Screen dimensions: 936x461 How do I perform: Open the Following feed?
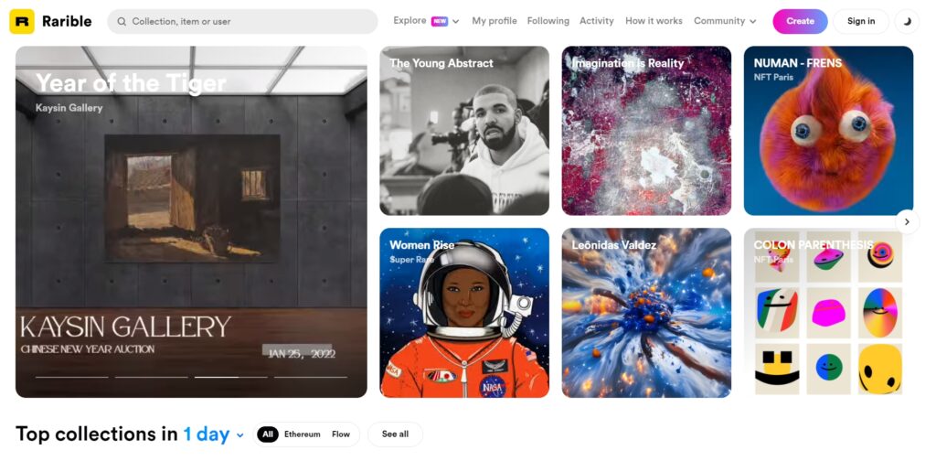coord(548,21)
